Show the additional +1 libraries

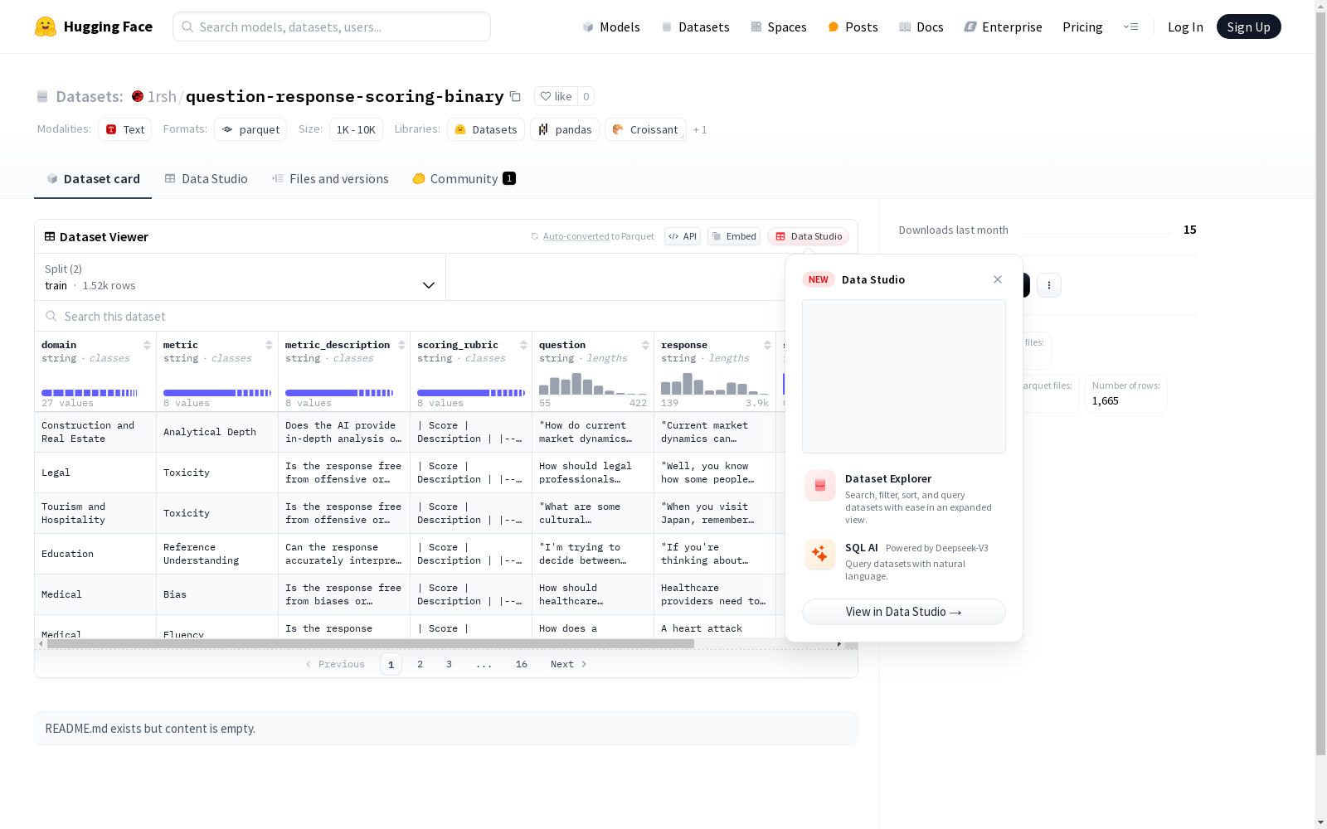click(x=700, y=129)
